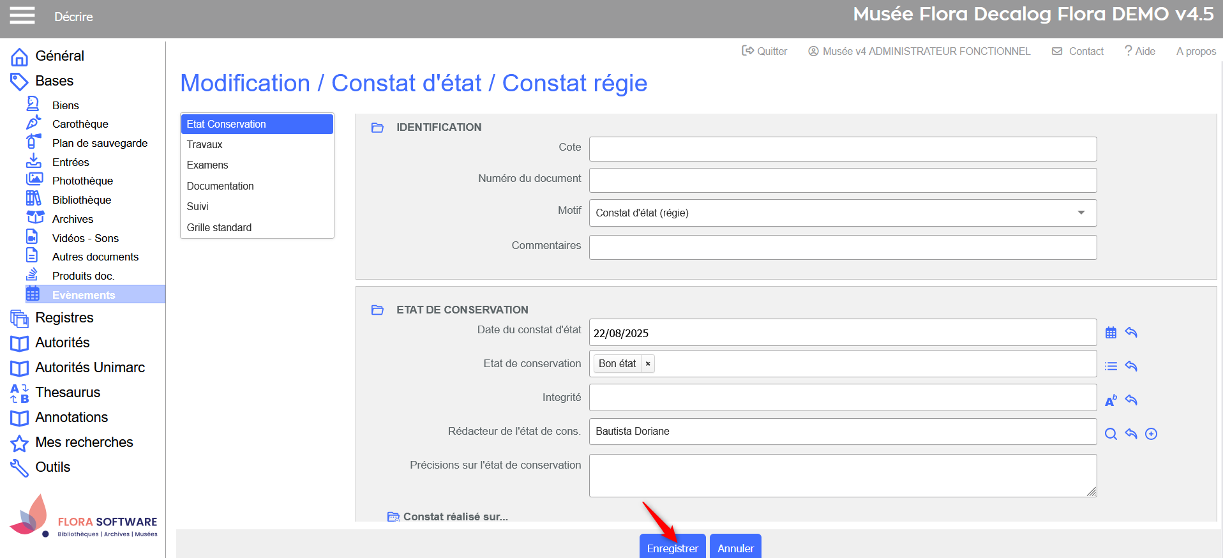Open the hamburger menu icon
The image size is (1223, 558).
22,15
